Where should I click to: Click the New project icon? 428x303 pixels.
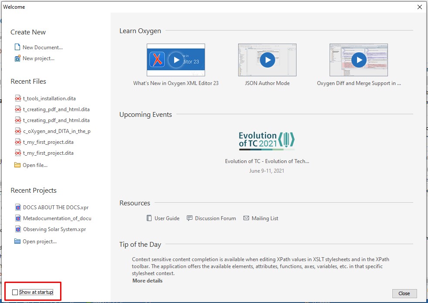[17, 58]
